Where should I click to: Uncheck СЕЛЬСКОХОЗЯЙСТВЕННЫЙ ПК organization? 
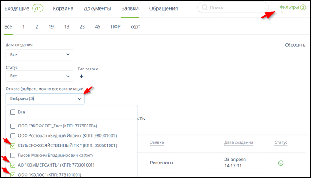pyautogui.click(x=12, y=145)
